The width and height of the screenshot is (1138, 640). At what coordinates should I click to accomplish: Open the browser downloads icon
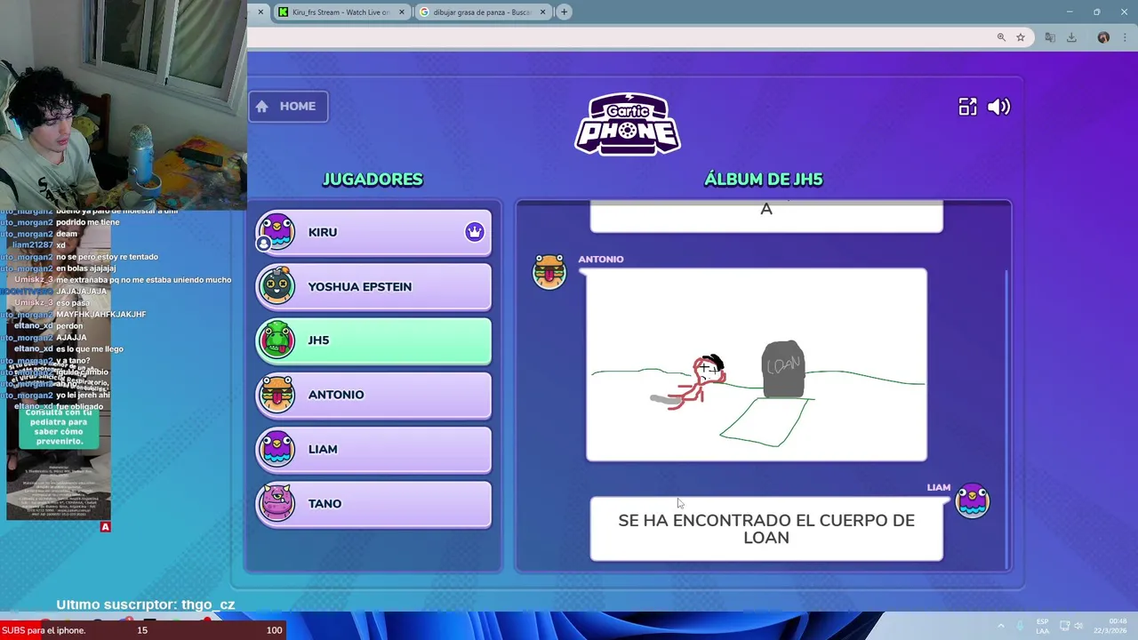pyautogui.click(x=1071, y=37)
